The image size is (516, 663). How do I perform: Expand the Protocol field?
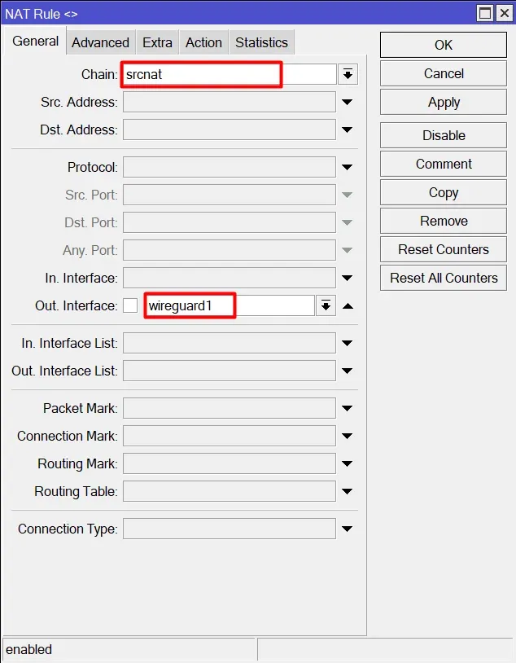coord(348,168)
